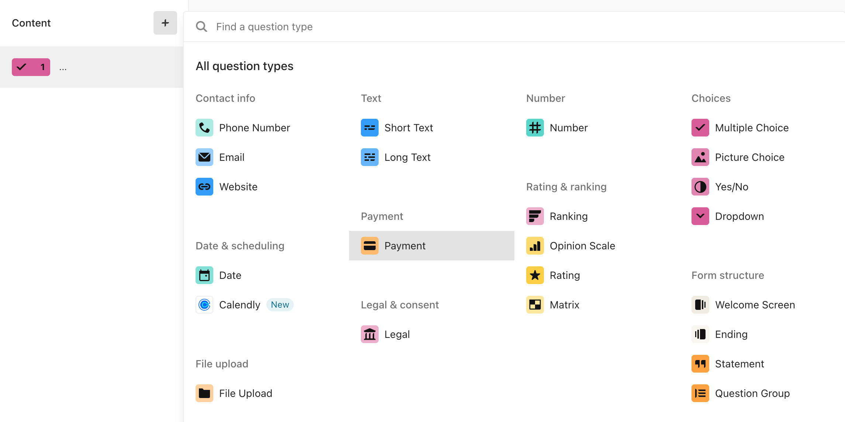
Task: Open question 1 in Content sidebar
Action: coord(92,67)
